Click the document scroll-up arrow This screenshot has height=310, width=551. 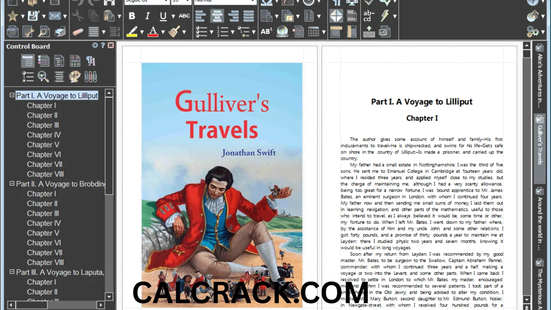[x=527, y=46]
